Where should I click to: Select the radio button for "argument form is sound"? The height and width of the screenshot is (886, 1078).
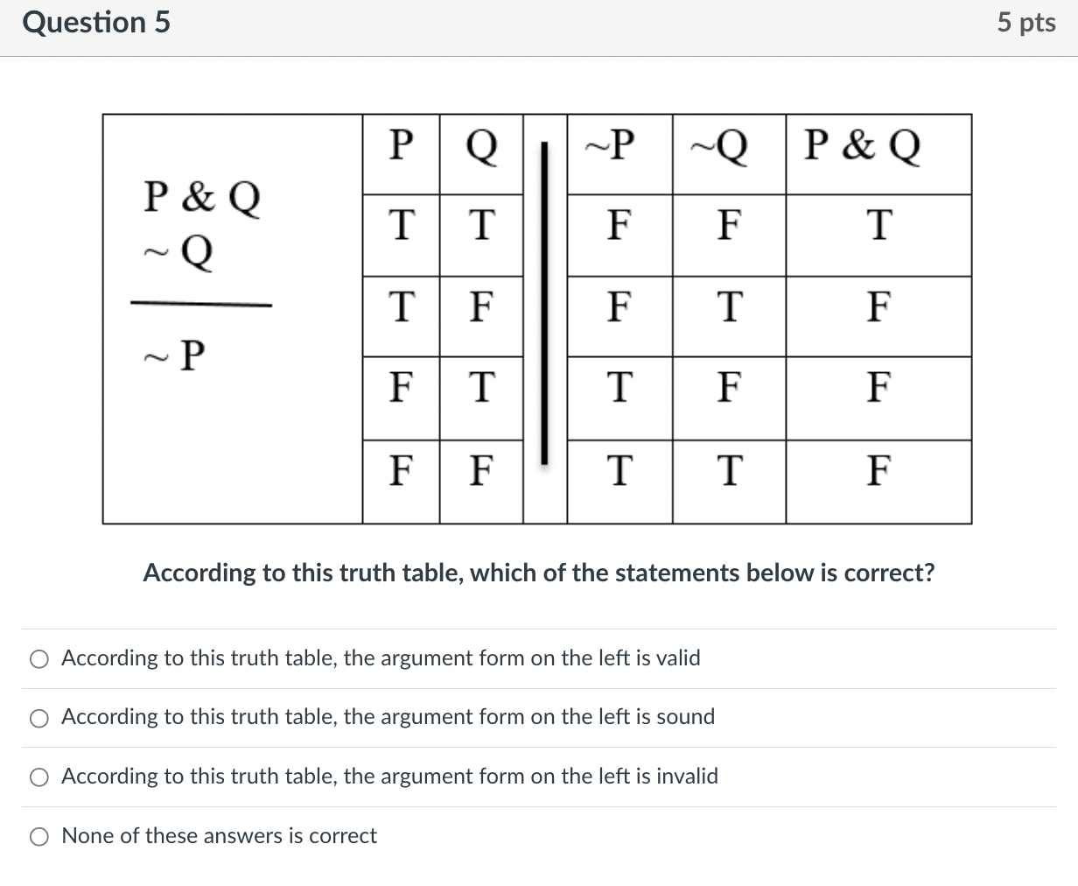coord(38,719)
